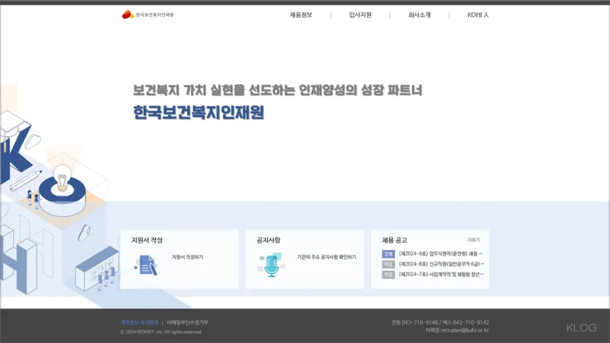The height and width of the screenshot is (343, 610).
Task: Select the 지원서 작성하기 link
Action: click(188, 257)
